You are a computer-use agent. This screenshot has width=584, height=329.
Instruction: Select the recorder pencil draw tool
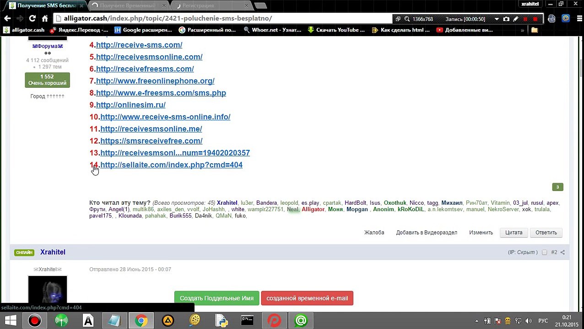515,19
